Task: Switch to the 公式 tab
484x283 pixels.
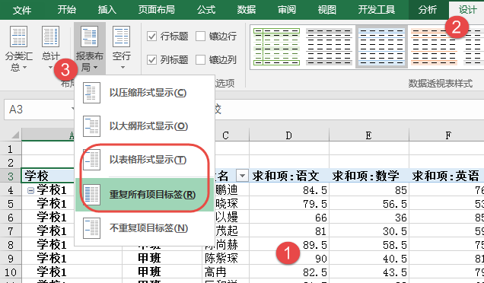Action: click(x=206, y=10)
